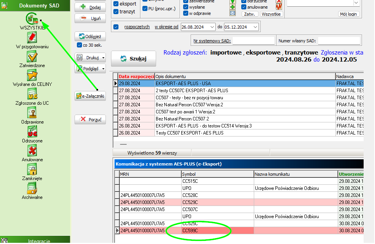Click the Zatw. filter button
This screenshot has width=375, height=244.
click(250, 14)
